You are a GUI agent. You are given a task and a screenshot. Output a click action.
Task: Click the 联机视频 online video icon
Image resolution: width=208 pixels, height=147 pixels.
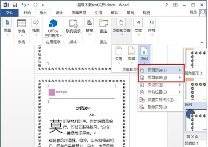point(74,24)
